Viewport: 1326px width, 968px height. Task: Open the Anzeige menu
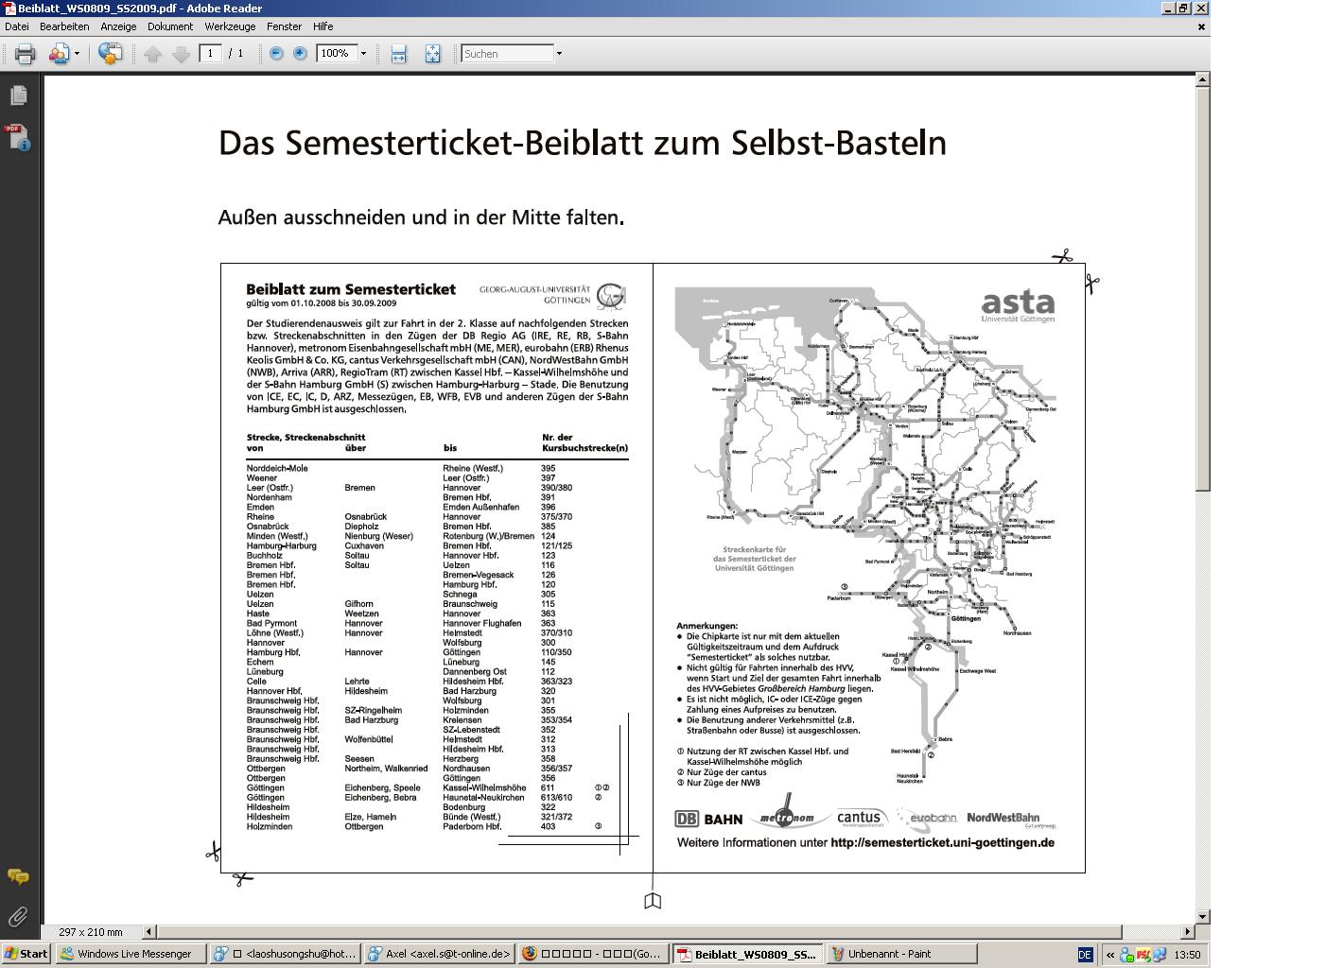coord(118,26)
